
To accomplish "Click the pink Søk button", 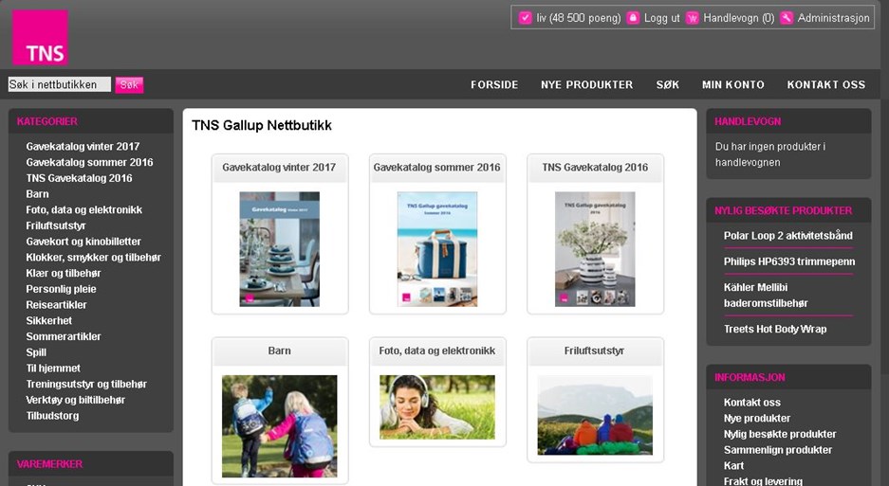I will click(x=129, y=85).
